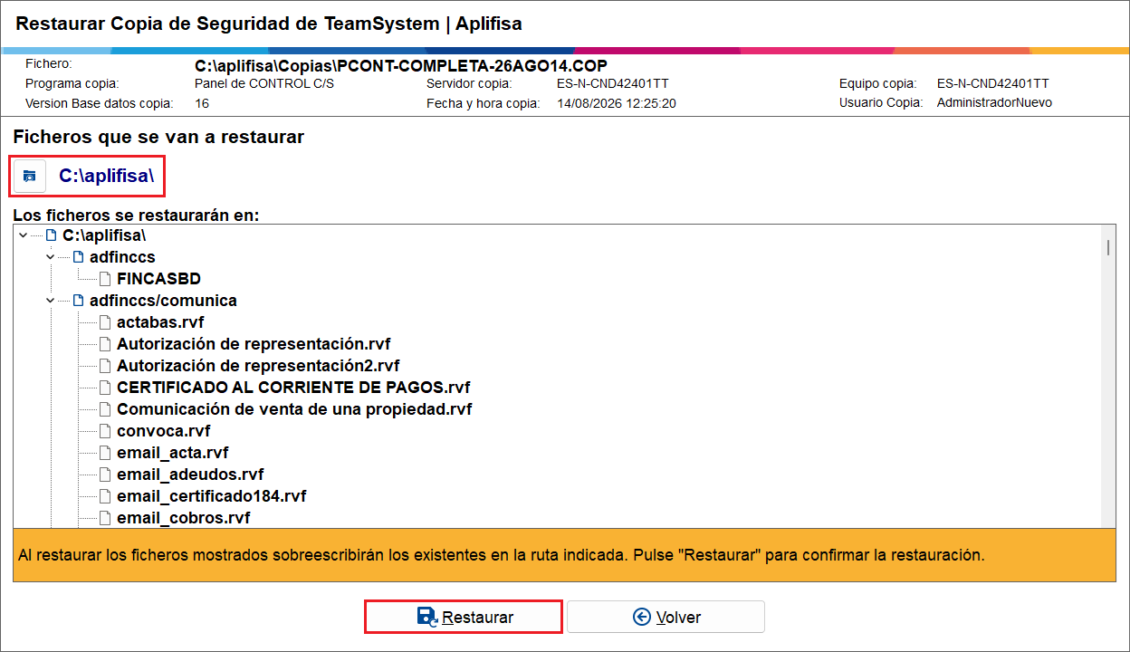Click the root C:\aplifisa\ tree folder icon
Image resolution: width=1130 pixels, height=652 pixels.
51,235
